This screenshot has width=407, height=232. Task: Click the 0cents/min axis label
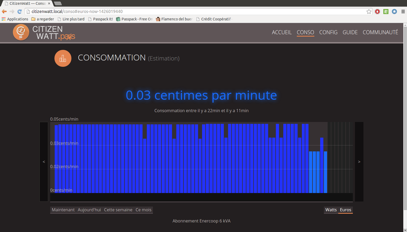click(x=61, y=190)
